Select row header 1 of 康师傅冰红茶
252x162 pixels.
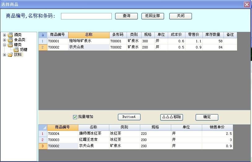(43, 134)
